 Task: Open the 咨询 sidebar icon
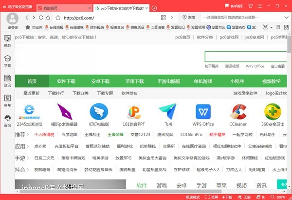point(7,121)
